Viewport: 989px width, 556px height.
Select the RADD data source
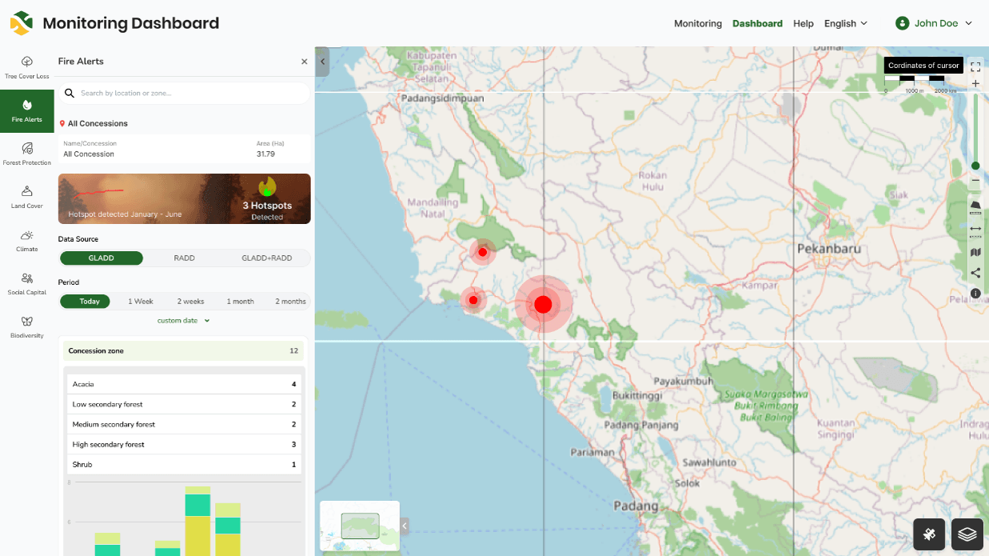(x=185, y=258)
